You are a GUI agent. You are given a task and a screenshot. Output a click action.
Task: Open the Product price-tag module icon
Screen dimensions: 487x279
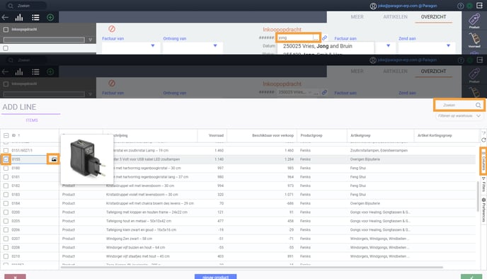point(474,21)
